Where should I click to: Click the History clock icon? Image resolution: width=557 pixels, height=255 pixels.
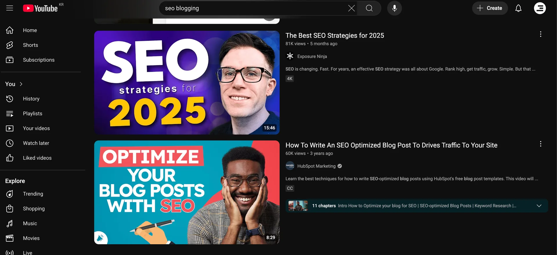click(x=10, y=99)
